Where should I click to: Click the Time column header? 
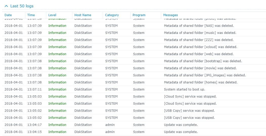[31, 15]
